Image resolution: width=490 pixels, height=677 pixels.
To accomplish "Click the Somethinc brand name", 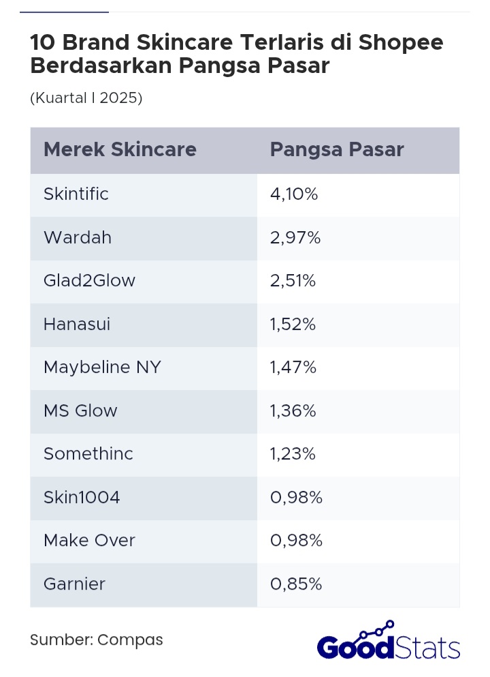I will pos(88,453).
